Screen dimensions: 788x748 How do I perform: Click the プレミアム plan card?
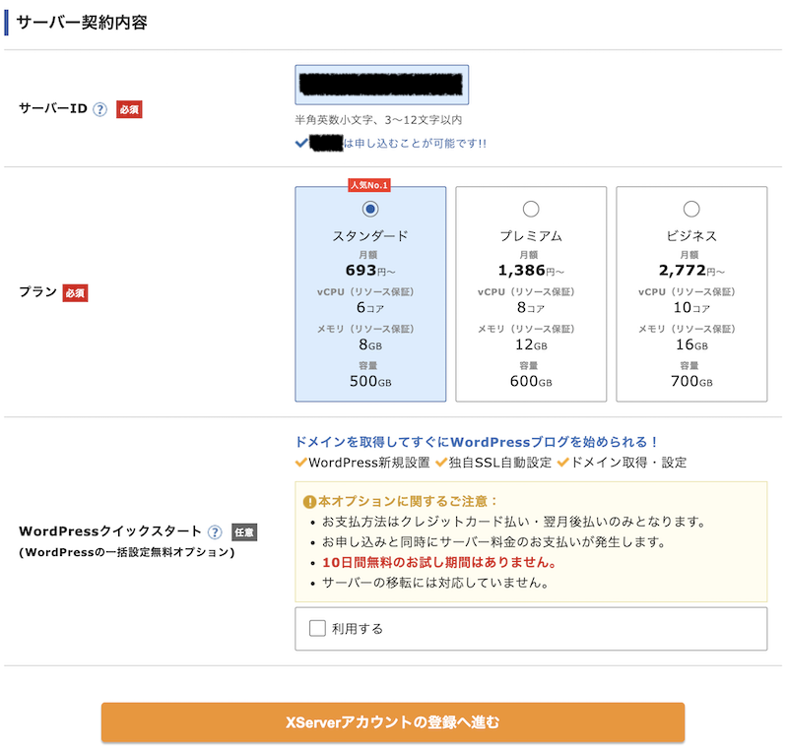(531, 295)
